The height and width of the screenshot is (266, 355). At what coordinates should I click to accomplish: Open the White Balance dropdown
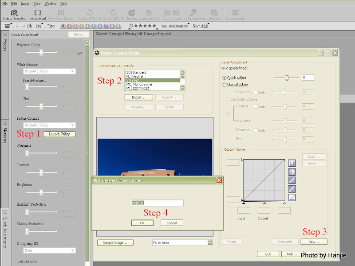point(72,71)
